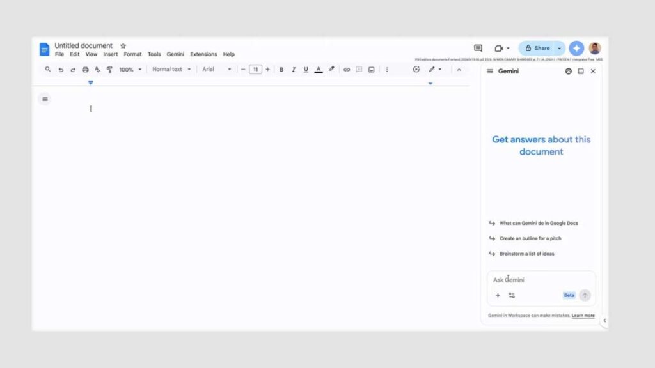
Task: Open the File menu
Action: pos(59,54)
